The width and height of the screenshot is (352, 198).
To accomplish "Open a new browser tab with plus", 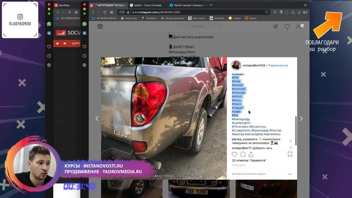I will pos(211,5).
